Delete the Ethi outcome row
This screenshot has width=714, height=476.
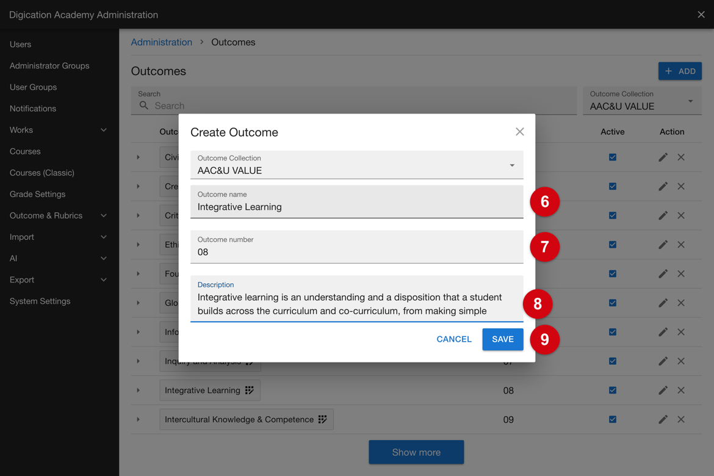681,245
